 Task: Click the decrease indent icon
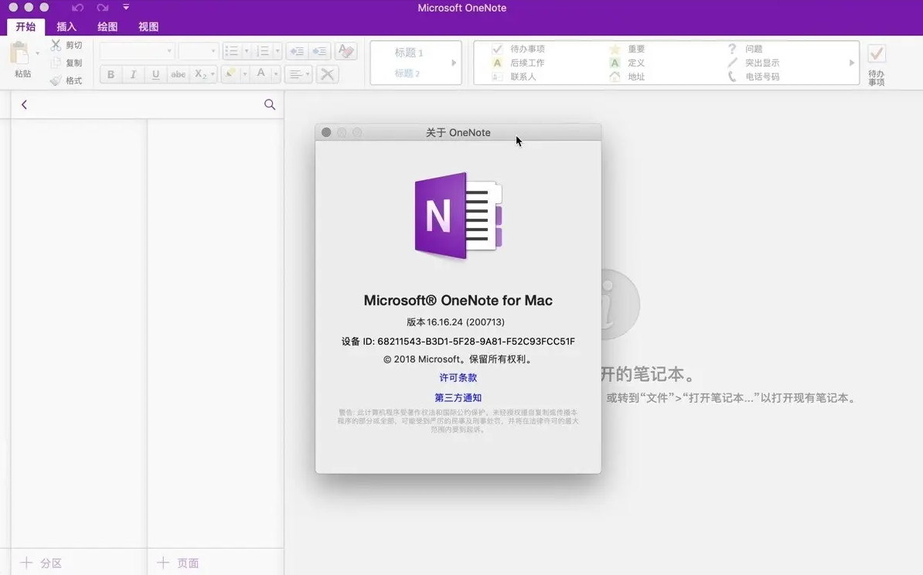tap(297, 51)
